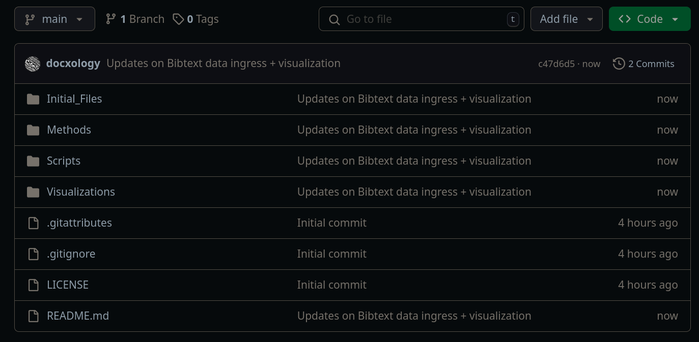Open commit hash c47d6d5
Viewport: 699px width, 342px height.
556,64
